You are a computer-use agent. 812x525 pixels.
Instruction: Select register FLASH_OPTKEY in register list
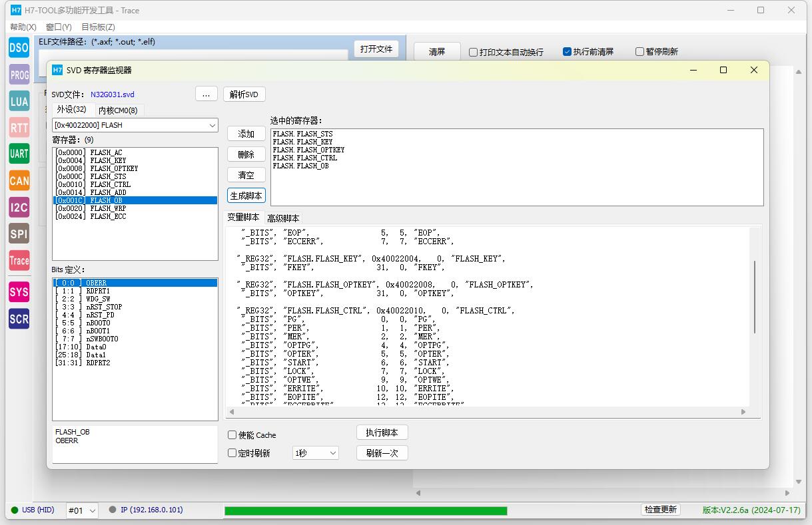(x=135, y=168)
